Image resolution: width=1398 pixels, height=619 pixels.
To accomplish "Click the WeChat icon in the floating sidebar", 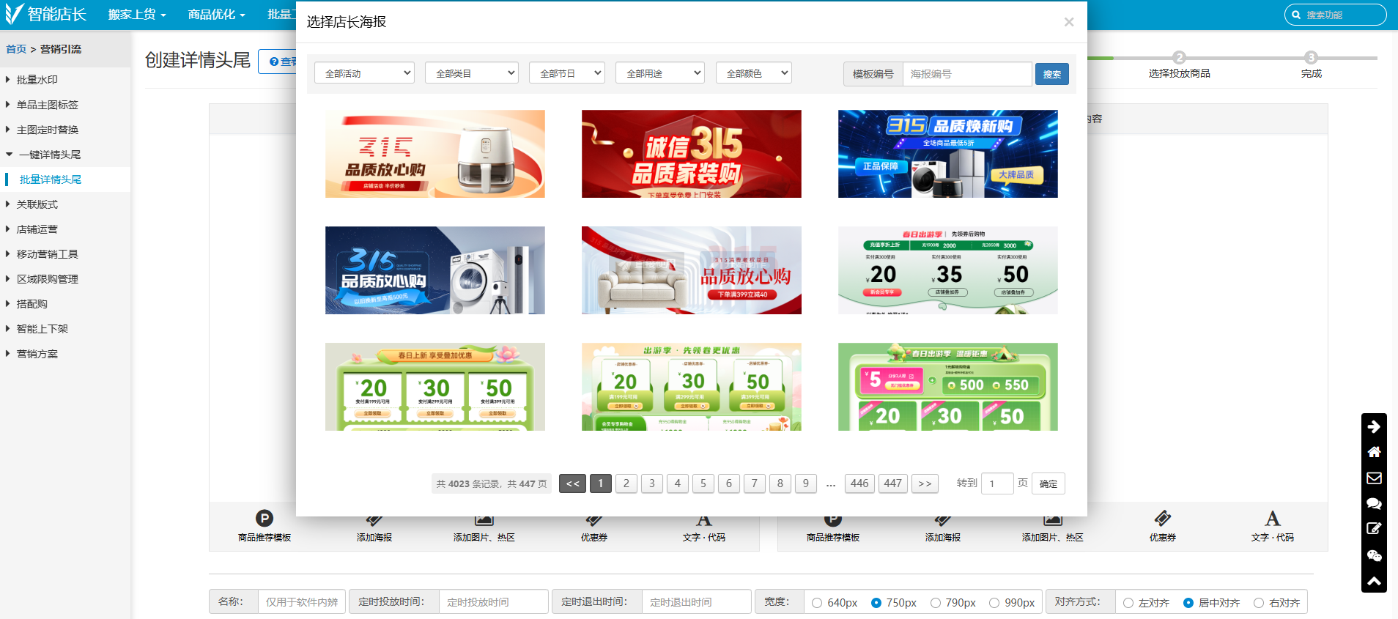I will (1374, 556).
